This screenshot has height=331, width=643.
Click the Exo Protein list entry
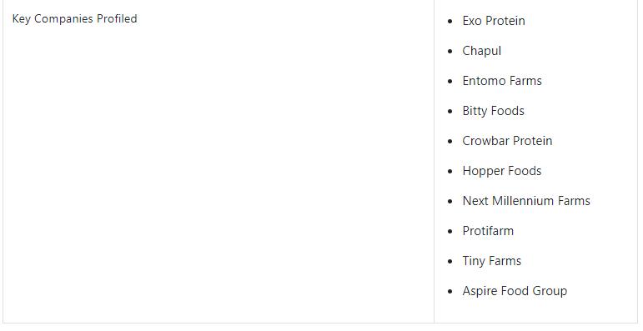[494, 21]
